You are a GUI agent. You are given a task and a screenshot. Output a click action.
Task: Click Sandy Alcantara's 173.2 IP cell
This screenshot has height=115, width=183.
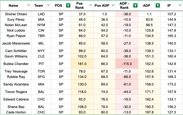172,84
